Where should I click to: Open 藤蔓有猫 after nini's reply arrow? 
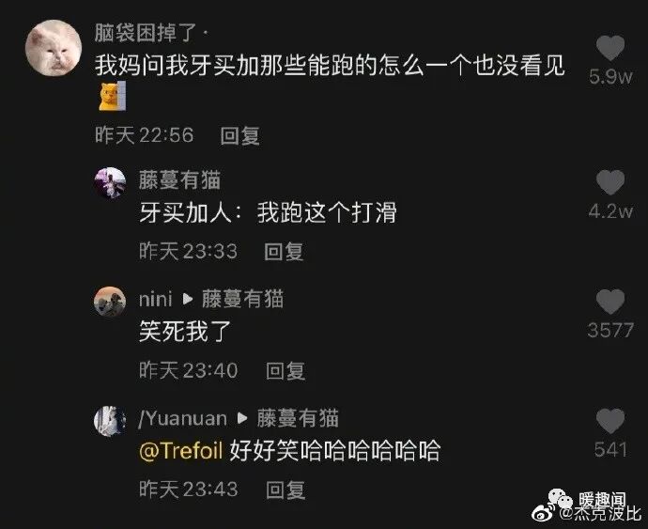click(242, 299)
